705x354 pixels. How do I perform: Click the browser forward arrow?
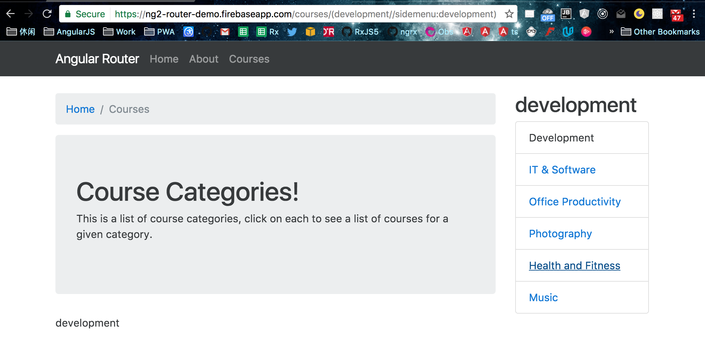(x=29, y=14)
